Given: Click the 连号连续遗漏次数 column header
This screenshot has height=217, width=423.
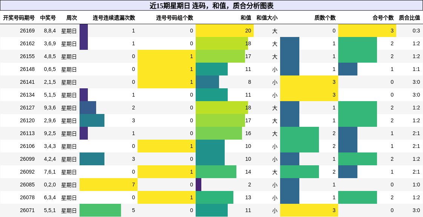Looking at the screenshot, I should coord(114,18).
